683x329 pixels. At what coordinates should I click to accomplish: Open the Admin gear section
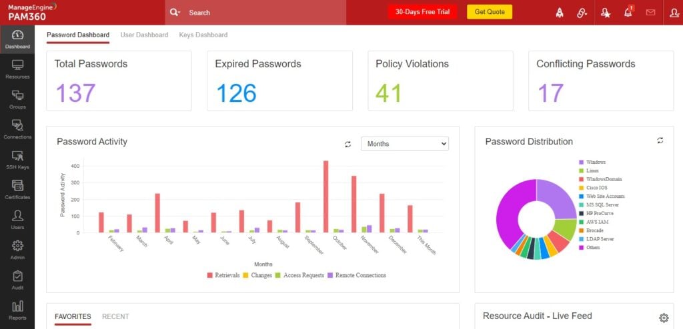(17, 250)
